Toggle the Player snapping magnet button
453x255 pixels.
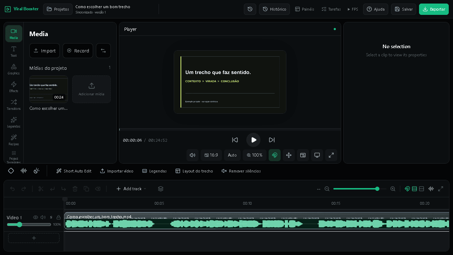[275, 155]
